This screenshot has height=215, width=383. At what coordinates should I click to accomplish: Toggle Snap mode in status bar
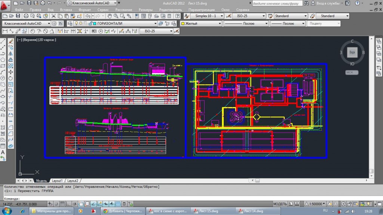pyautogui.click(x=56, y=204)
